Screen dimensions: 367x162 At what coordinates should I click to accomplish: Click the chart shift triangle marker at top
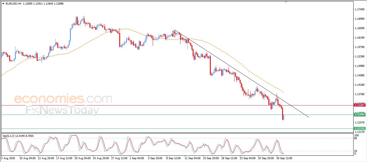(x=286, y=2)
